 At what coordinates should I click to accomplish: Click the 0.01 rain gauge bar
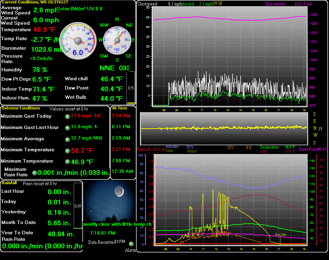[78, 205]
